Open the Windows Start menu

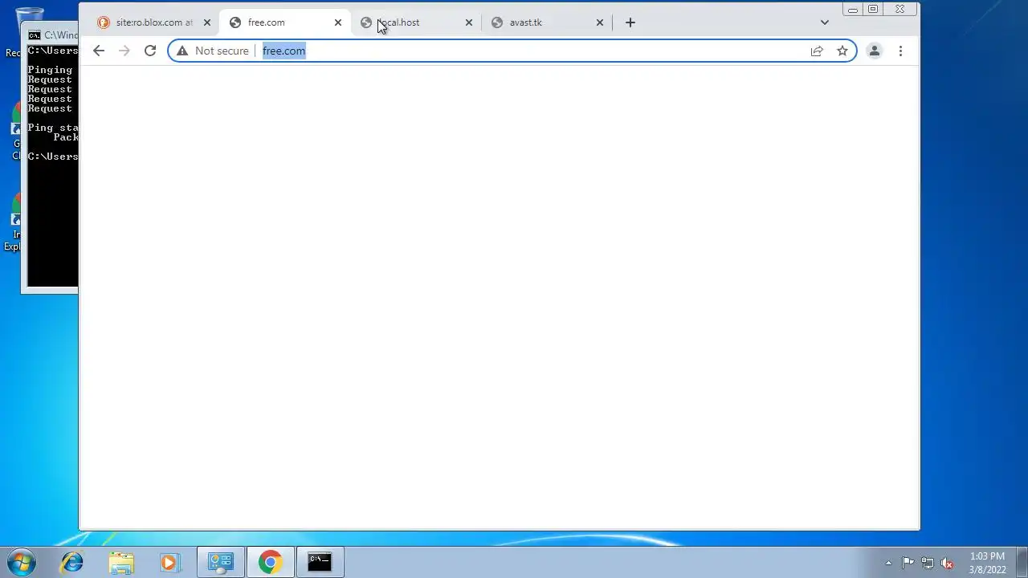pyautogui.click(x=22, y=562)
